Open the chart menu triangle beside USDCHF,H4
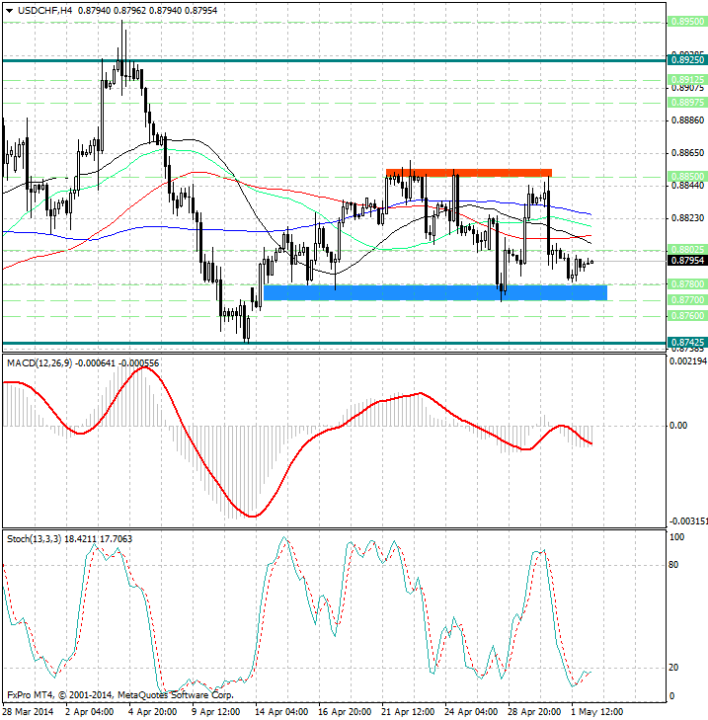 point(9,11)
